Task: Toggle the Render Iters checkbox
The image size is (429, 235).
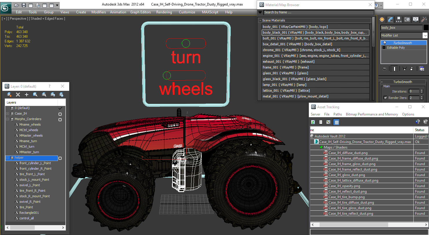Action: 385,98
